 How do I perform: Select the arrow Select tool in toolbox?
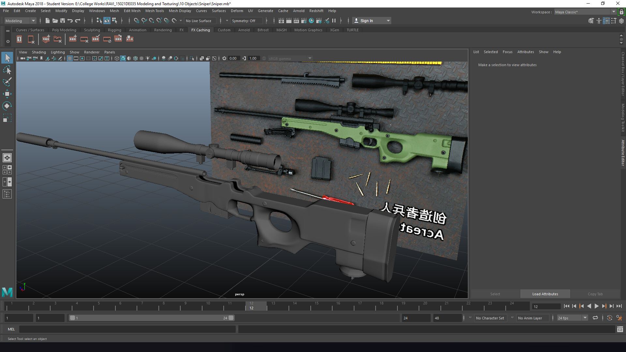click(x=7, y=58)
